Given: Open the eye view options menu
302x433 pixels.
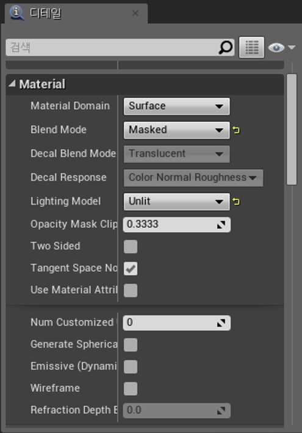Looking at the screenshot, I should (x=281, y=48).
